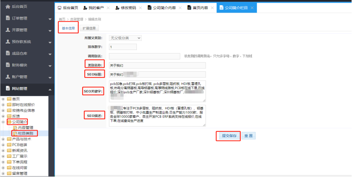Switch to the 扩展信息 tab
Image resolution: width=352 pixels, height=177 pixels.
(x=90, y=29)
